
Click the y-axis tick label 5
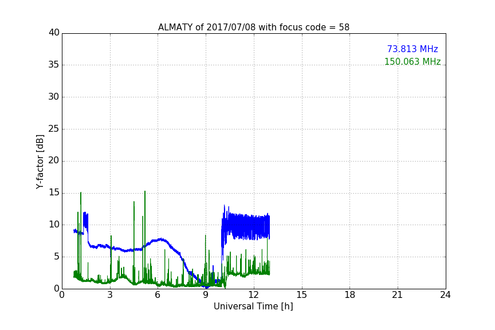pos(57,257)
